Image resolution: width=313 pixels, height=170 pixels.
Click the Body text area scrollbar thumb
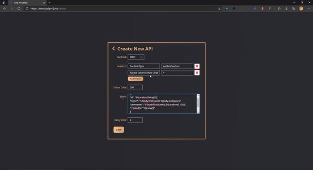coord(198,103)
